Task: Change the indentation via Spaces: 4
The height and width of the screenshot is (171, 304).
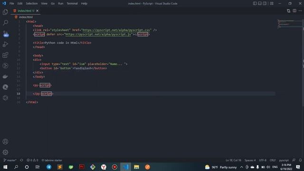Action: tap(250, 160)
